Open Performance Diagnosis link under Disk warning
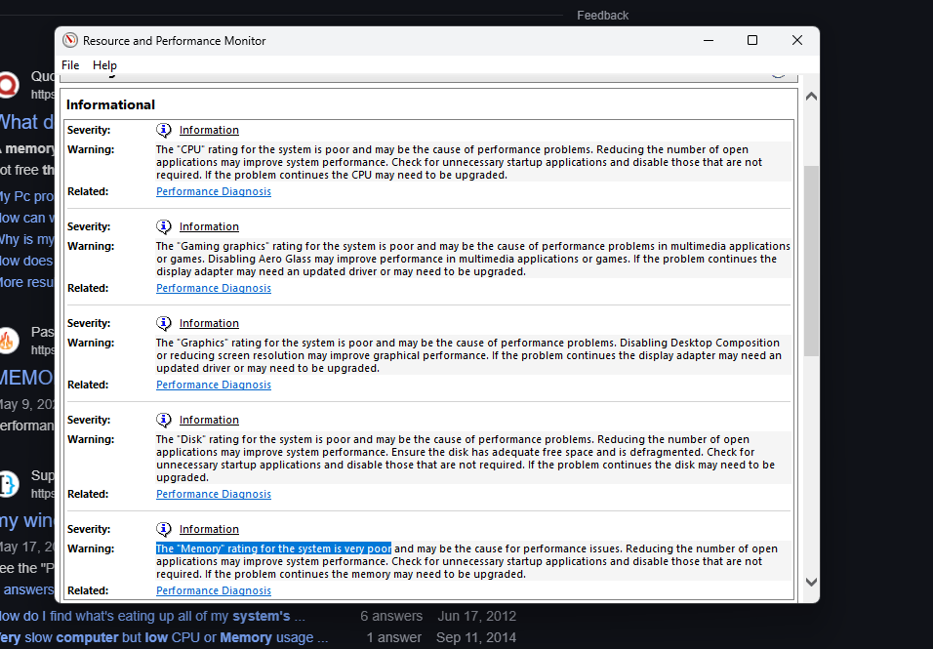 point(214,495)
